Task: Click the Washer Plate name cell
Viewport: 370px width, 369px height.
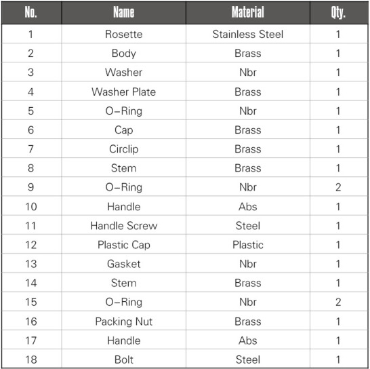Action: 123,92
